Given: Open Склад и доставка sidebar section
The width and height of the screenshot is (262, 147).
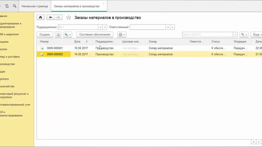Looking at the screenshot, I should 10,57.
